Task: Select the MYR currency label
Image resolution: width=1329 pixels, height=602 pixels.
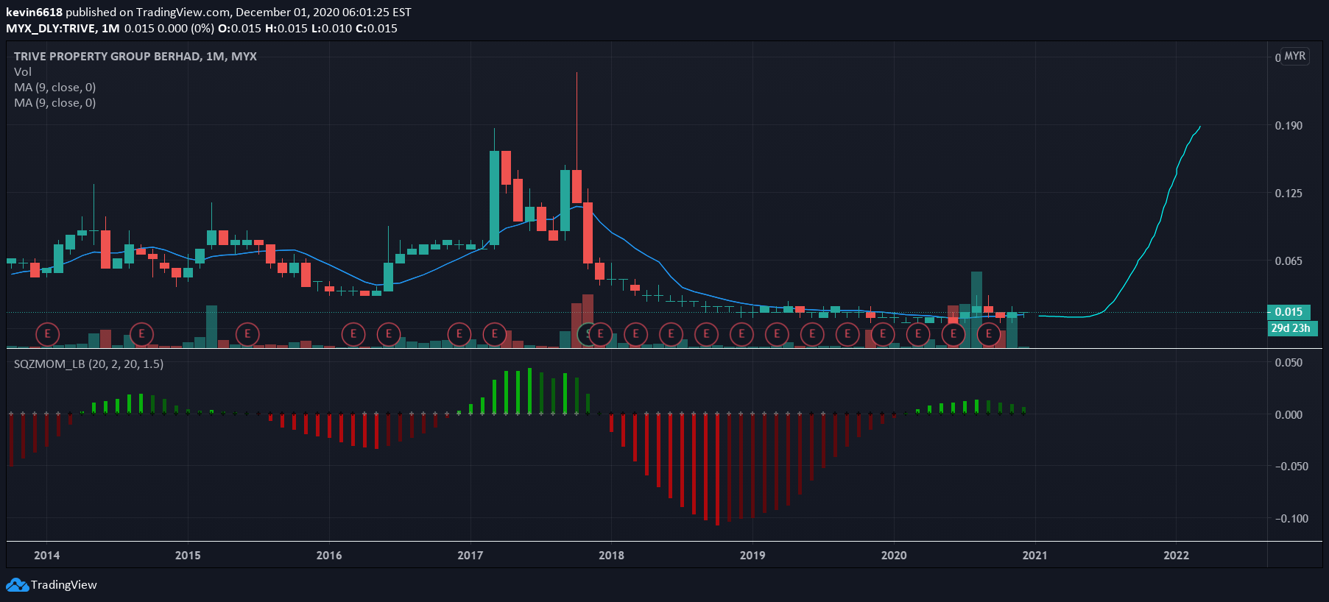Action: [1295, 57]
